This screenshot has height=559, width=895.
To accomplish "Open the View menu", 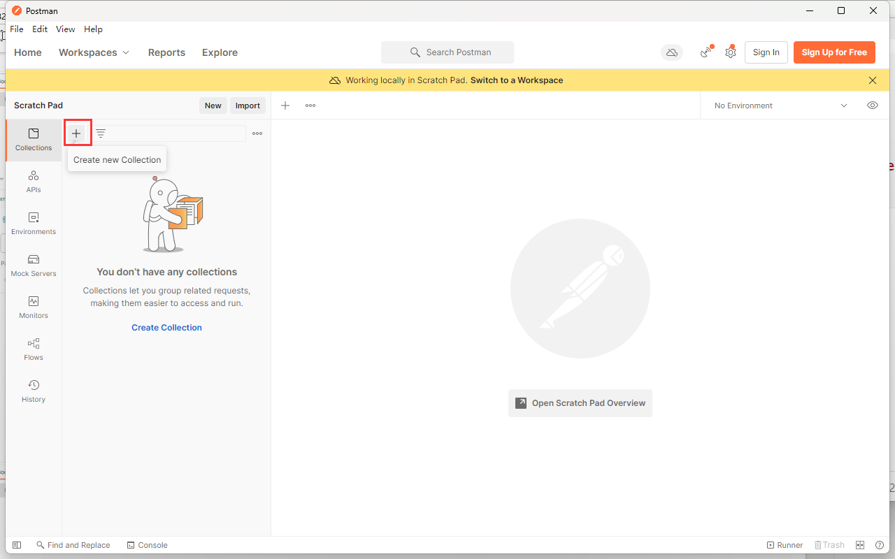I will (x=66, y=29).
